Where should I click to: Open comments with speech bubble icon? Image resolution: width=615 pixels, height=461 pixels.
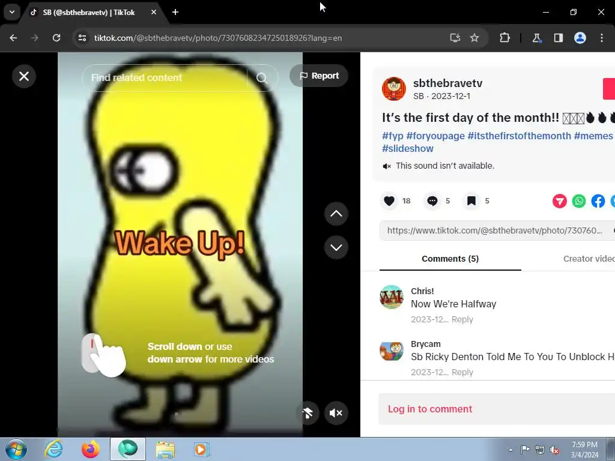[x=432, y=201]
